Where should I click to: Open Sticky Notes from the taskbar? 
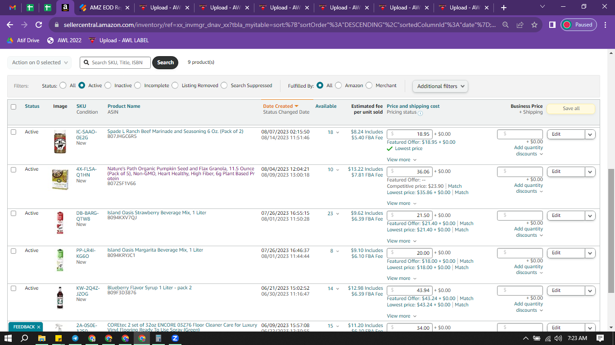[58, 338]
